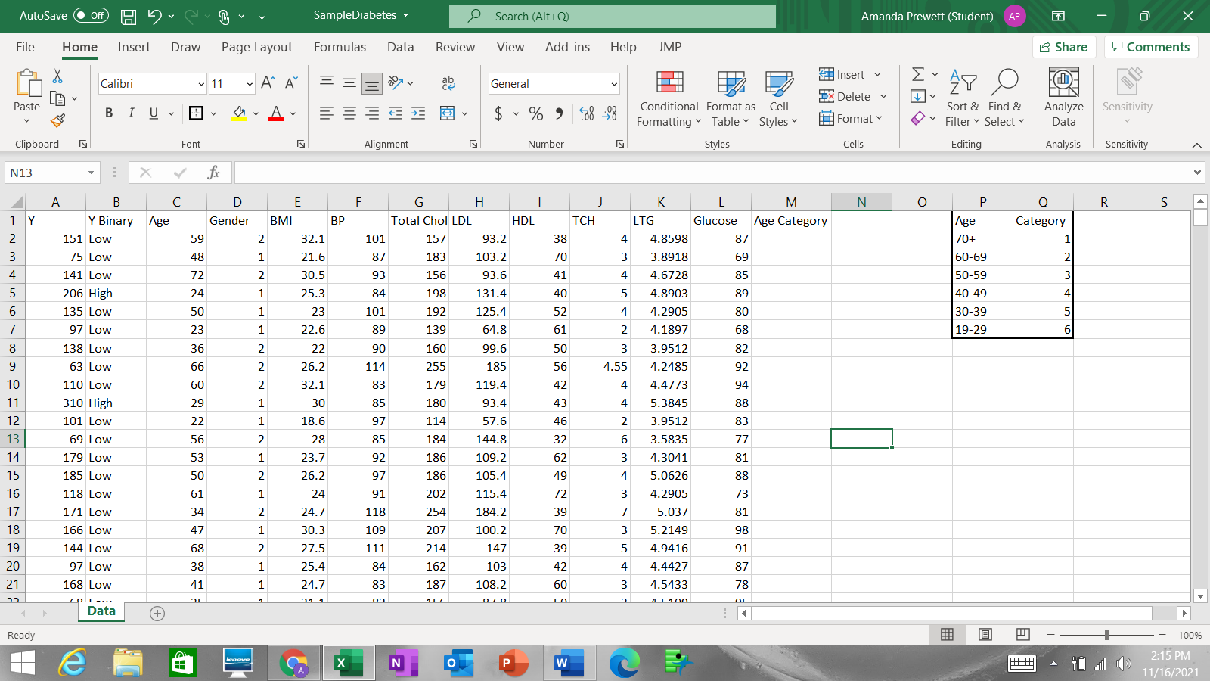Click the Search box in title bar
Viewport: 1210px width, 681px height.
(613, 16)
